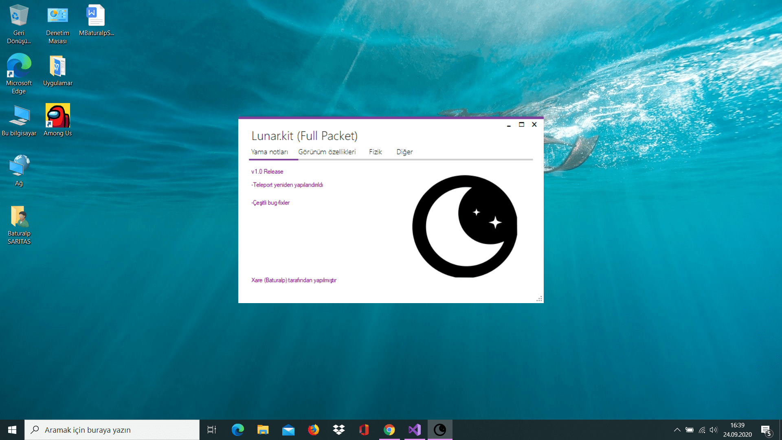The height and width of the screenshot is (440, 782).
Task: Open the Yama notları tab
Action: 270,152
